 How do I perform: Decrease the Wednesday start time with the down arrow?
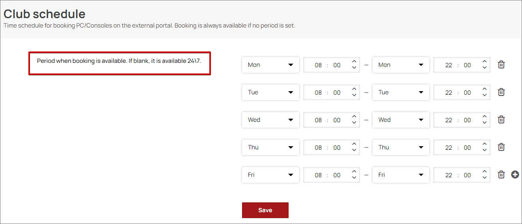(x=354, y=123)
